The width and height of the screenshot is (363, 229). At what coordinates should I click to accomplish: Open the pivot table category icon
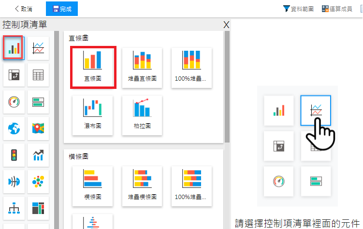[x=14, y=75]
